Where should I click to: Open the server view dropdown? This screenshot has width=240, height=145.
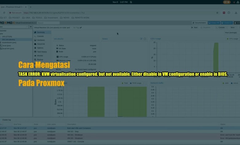coord(14,27)
